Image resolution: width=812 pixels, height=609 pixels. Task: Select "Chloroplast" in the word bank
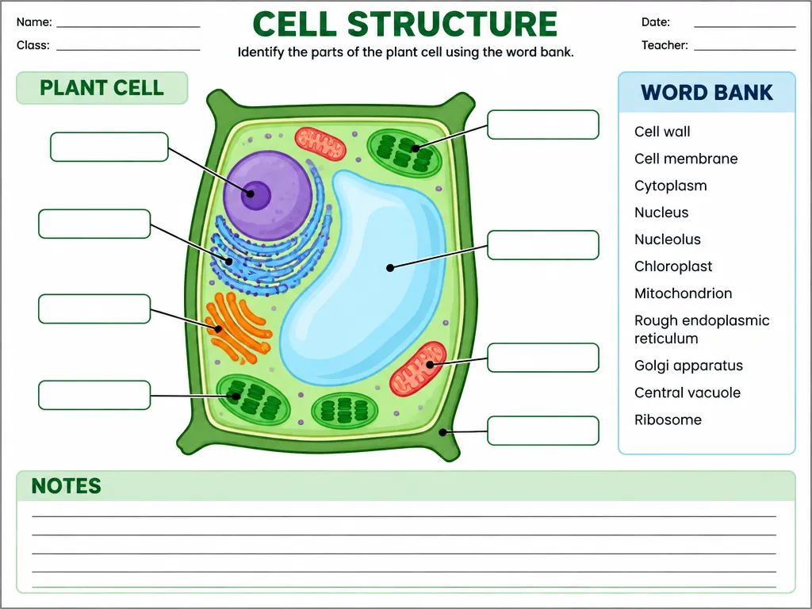tap(673, 266)
